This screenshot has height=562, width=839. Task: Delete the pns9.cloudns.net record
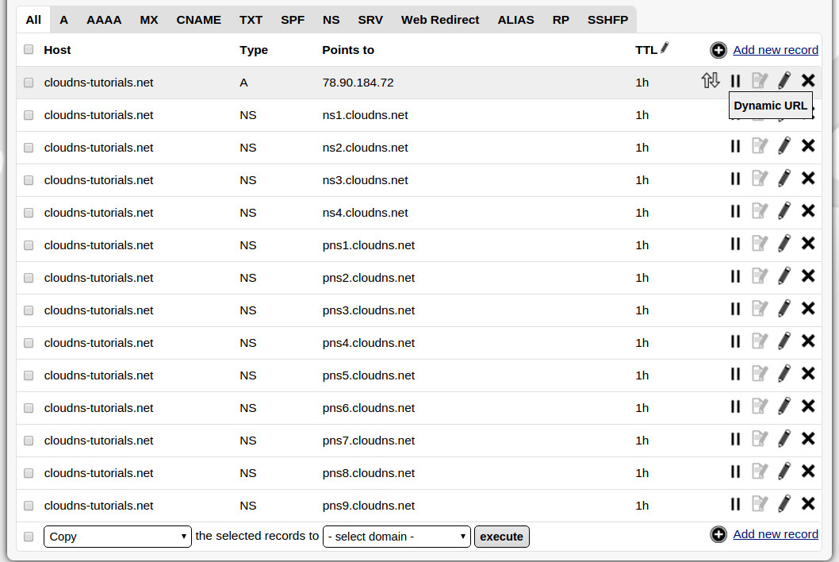click(808, 503)
